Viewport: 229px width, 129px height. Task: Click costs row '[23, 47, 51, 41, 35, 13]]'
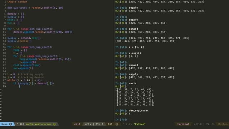point(136,105)
